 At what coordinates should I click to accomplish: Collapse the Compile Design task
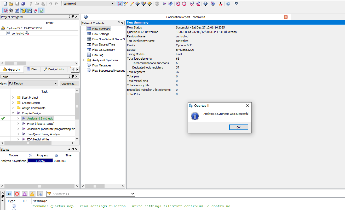pyautogui.click(x=13, y=113)
